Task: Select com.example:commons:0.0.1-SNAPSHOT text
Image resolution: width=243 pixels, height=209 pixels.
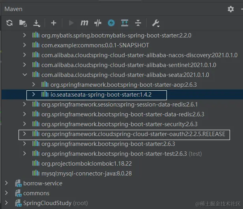Action: pyautogui.click(x=95, y=45)
